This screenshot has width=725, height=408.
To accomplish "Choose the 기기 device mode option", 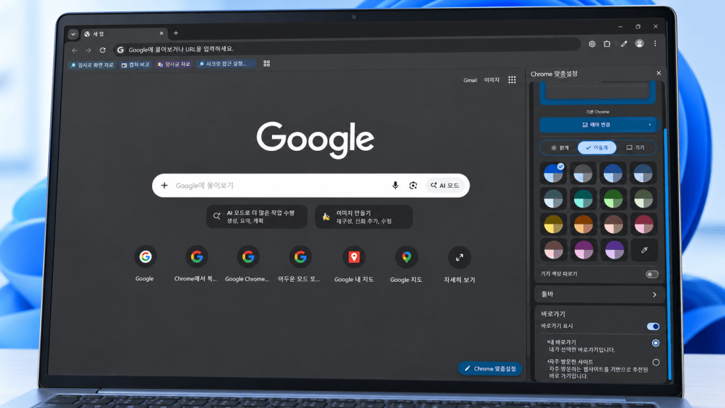I will click(x=635, y=147).
